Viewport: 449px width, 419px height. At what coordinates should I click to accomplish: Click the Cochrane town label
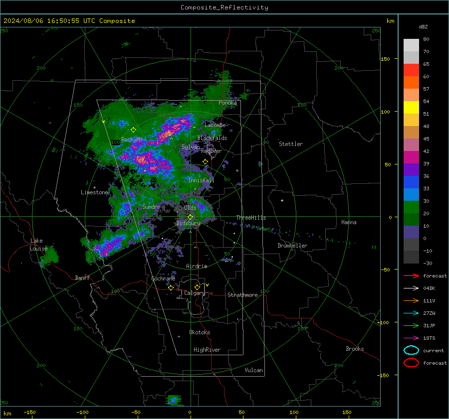pyautogui.click(x=163, y=279)
